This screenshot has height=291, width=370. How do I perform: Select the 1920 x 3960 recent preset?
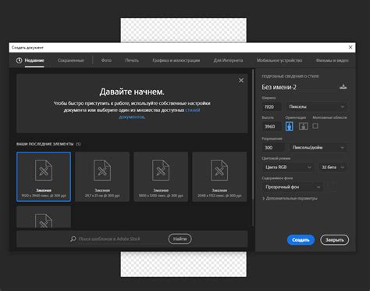point(44,177)
